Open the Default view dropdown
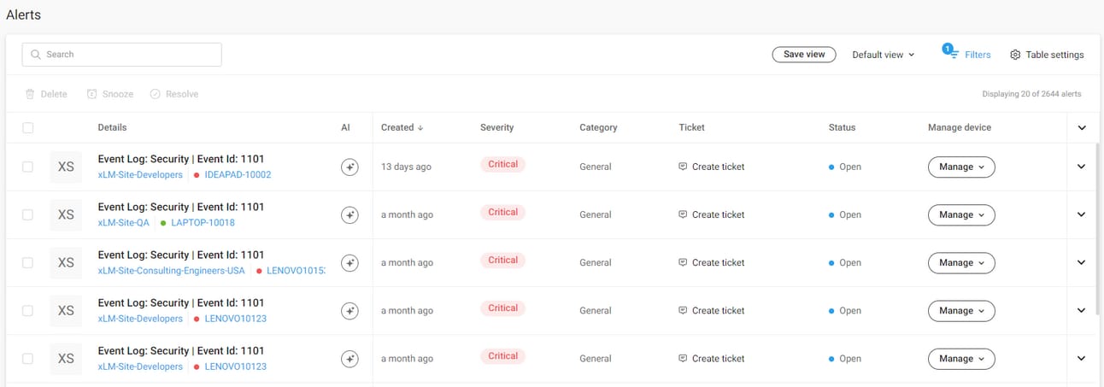1104x387 pixels. (x=883, y=55)
